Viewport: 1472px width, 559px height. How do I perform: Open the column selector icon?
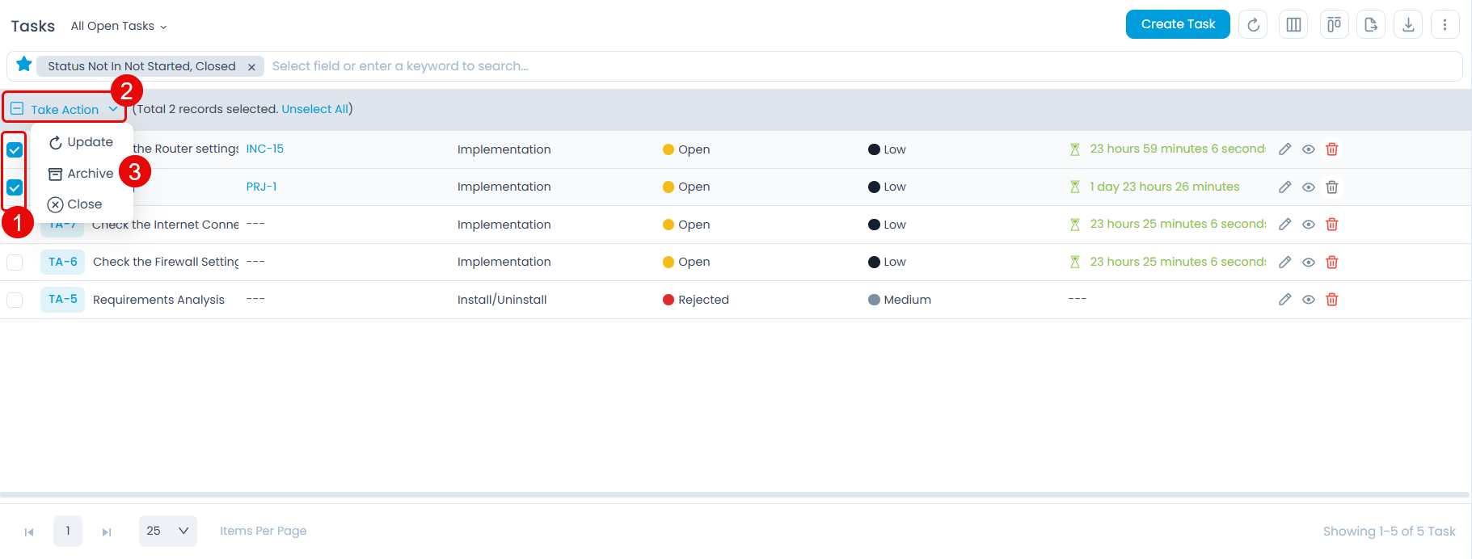[1293, 25]
